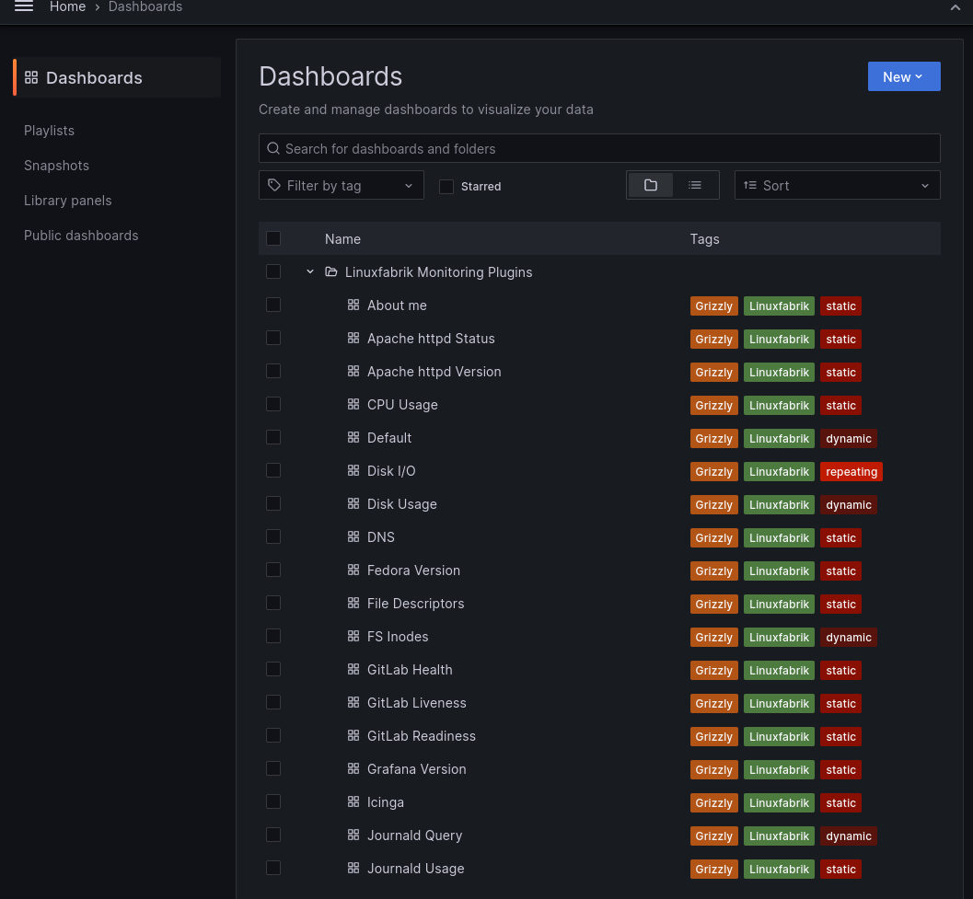973x899 pixels.
Task: Open the Sort dropdown
Action: (837, 185)
